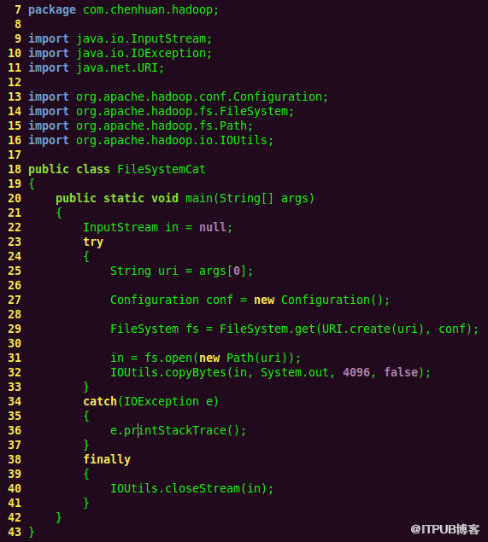Click conf argument at end of line 29

click(x=452, y=329)
